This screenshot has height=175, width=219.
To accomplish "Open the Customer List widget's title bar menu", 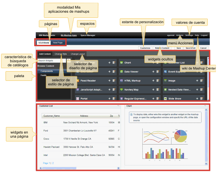I will point(118,106).
